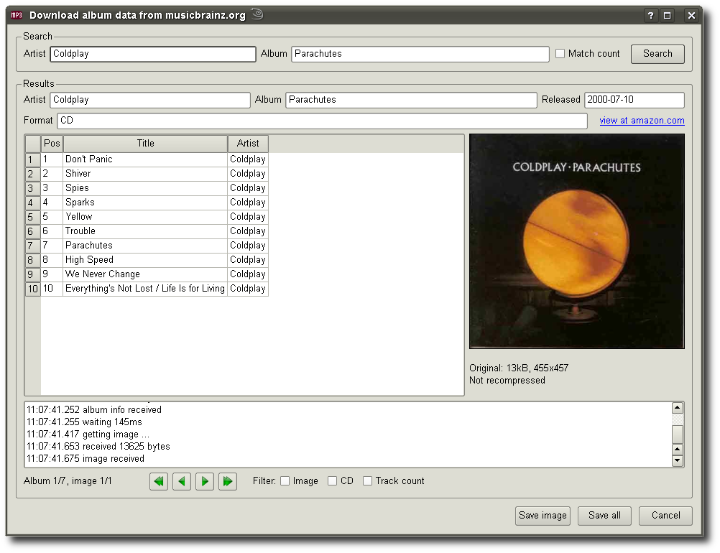Click the Pos column header
720x553 pixels.
click(x=52, y=143)
